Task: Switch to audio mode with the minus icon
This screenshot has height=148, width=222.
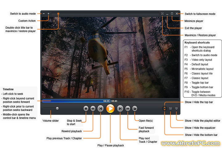Action: [x=43, y=14]
